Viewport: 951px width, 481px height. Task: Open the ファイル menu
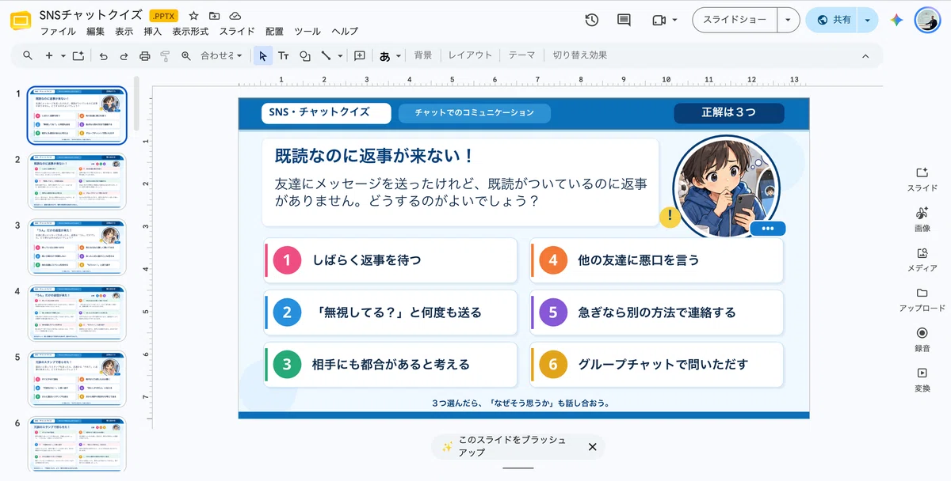point(58,32)
